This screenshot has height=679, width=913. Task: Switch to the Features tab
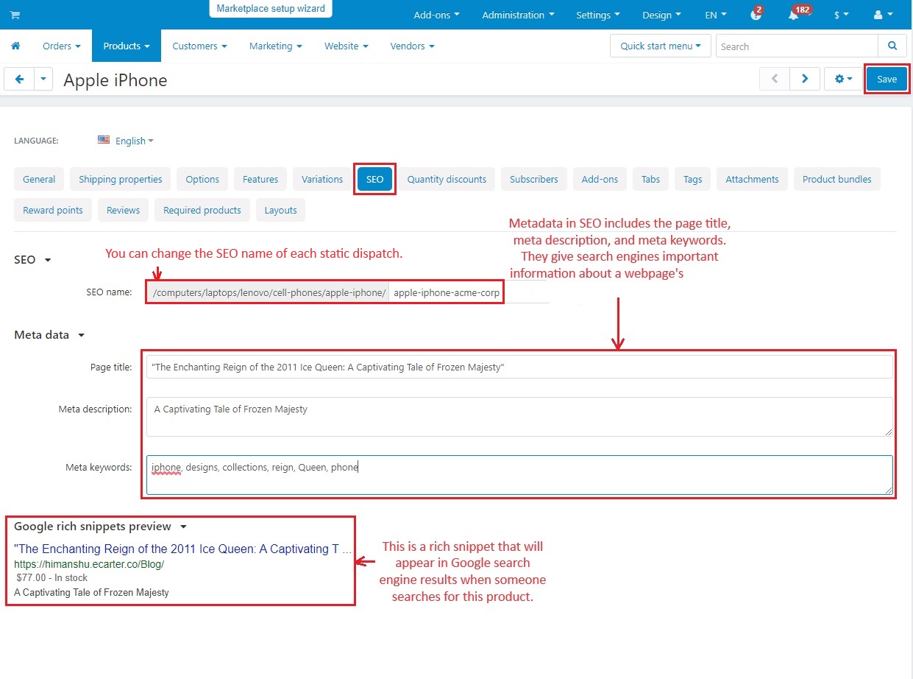point(260,179)
